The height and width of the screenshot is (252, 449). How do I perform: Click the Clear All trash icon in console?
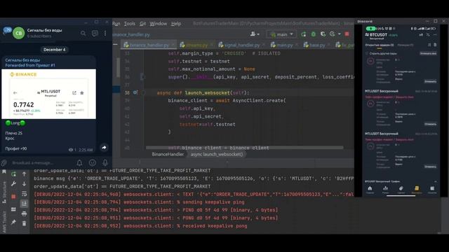pos(24,223)
